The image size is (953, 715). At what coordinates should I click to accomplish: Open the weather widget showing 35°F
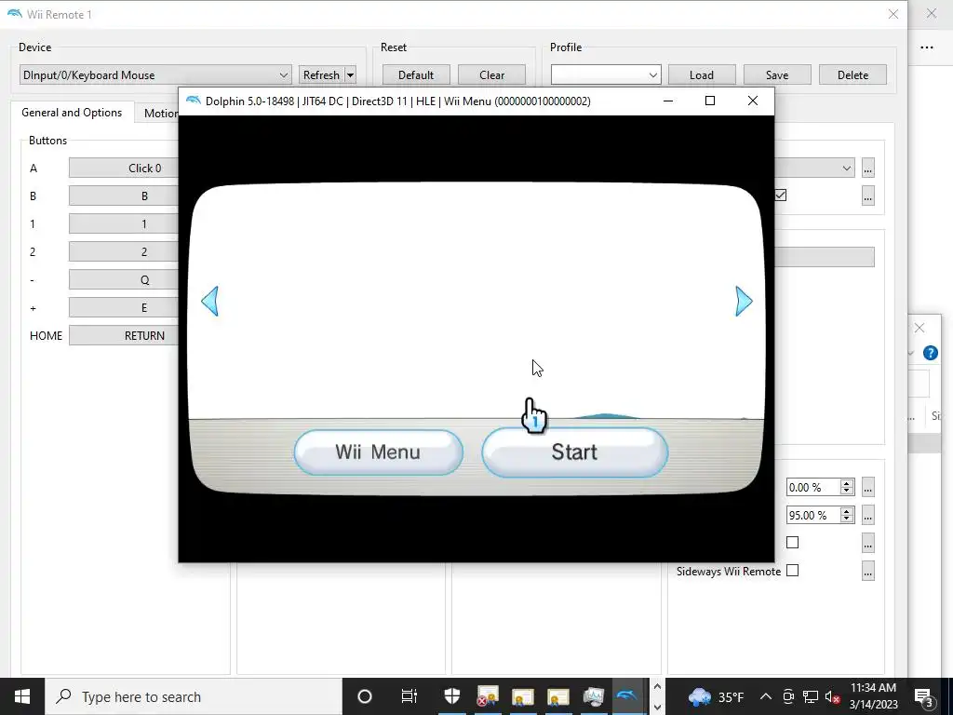click(x=716, y=696)
